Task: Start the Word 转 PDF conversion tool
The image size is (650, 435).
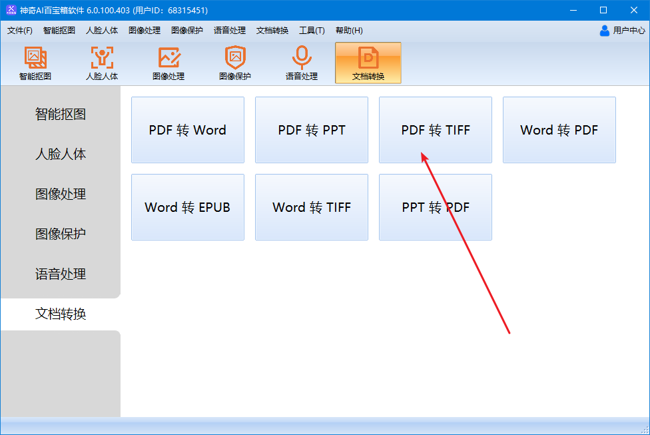Action: 559,130
